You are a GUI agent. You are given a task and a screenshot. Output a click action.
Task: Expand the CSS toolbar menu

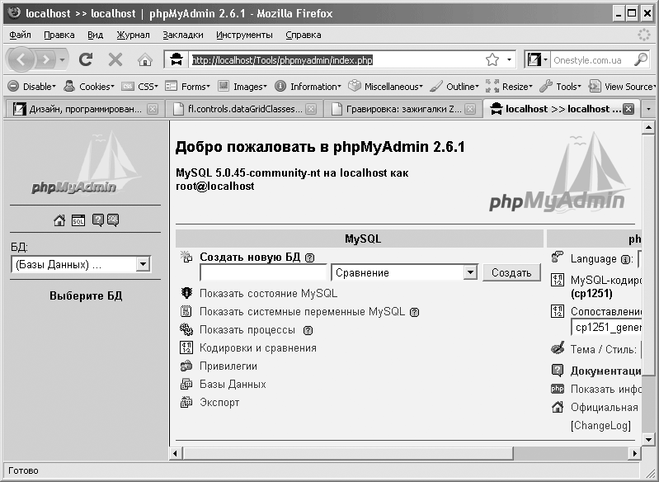click(140, 86)
